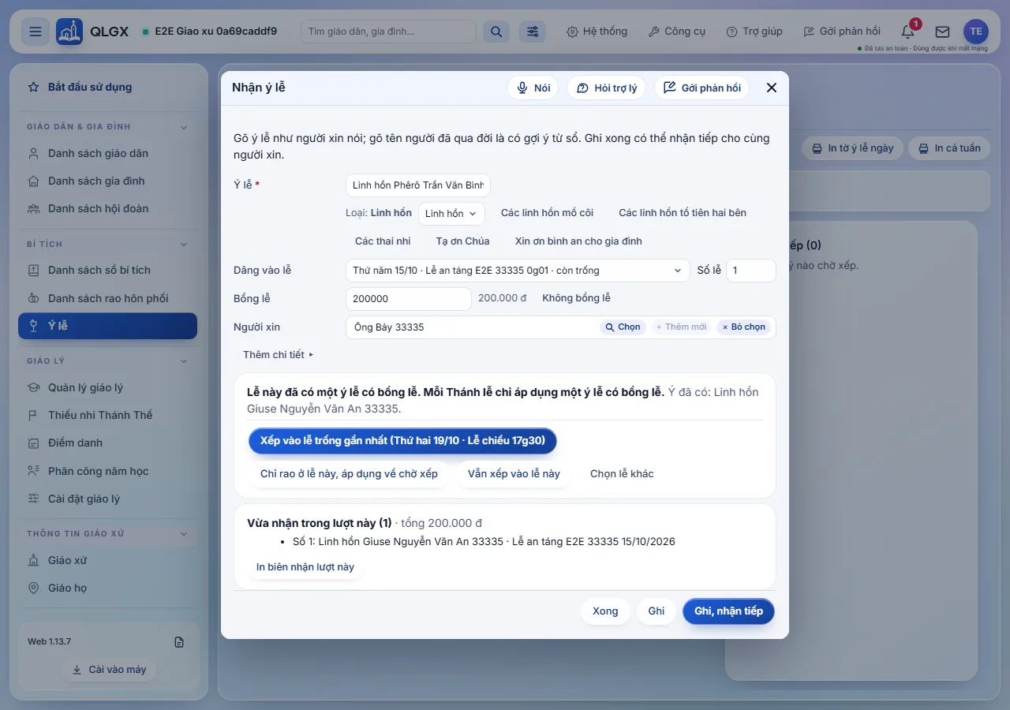The width and height of the screenshot is (1010, 710).
Task: Click Xếp vào lễ trống gần nhất button
Action: (402, 441)
